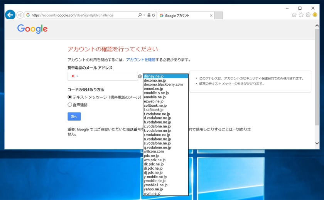The image size is (324, 200).
Task: Click the browser back arrow button
Action: click(x=10, y=15)
